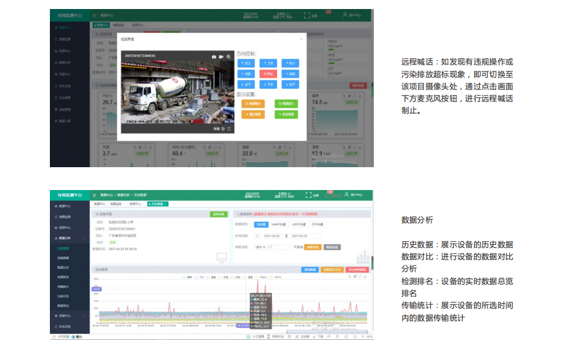This screenshot has width=568, height=353.
Task: Open 地图监测 in the history page sidebar
Action: point(64,216)
